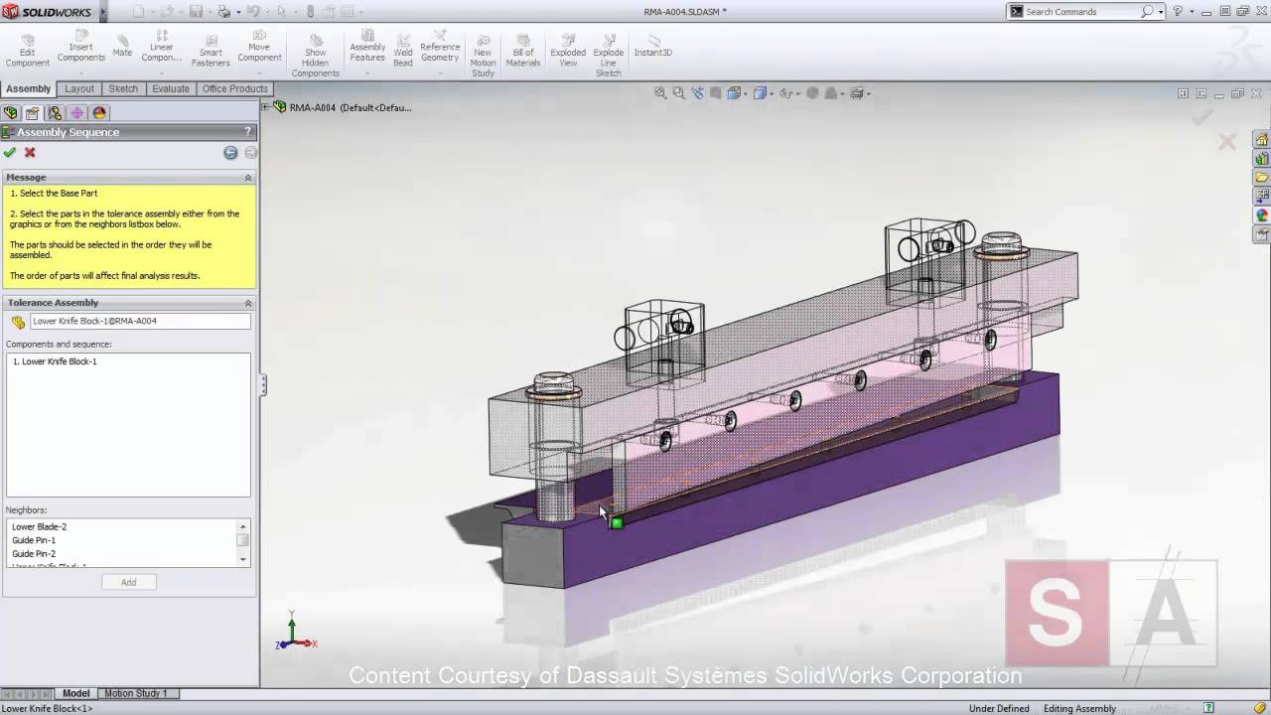Select the Weld Bead tool
The width and height of the screenshot is (1271, 715).
(x=403, y=49)
